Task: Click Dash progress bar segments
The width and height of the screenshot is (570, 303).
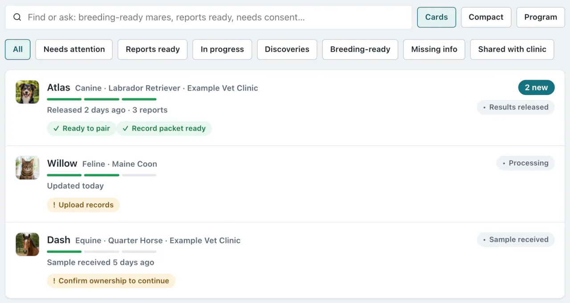Action: 102,251
